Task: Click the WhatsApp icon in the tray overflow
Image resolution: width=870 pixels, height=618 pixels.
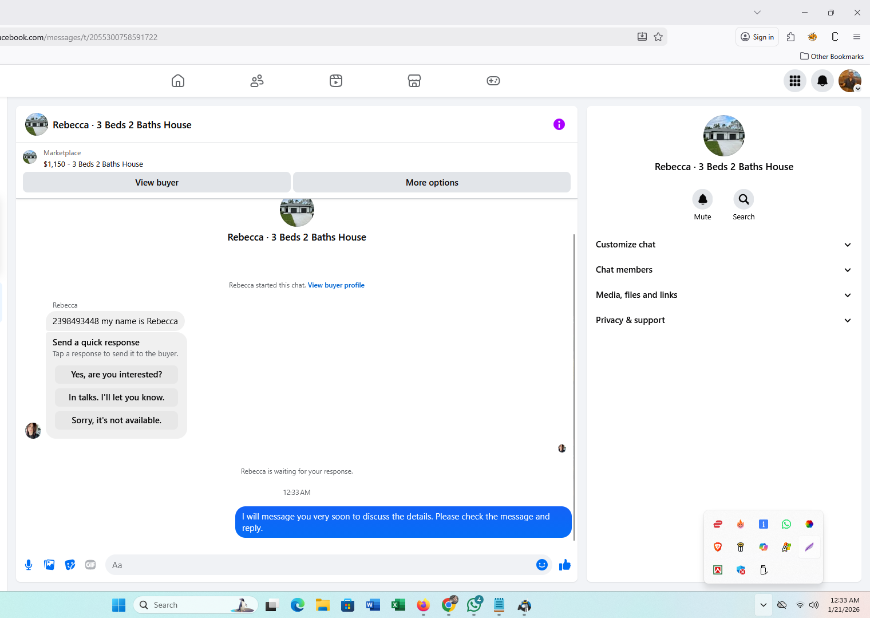Action: [786, 524]
